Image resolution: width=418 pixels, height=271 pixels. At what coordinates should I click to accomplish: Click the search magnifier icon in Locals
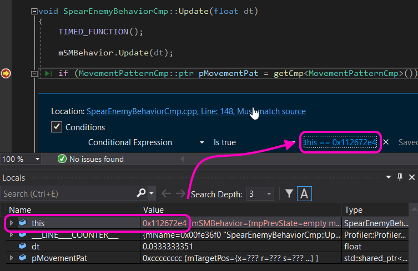(142, 193)
